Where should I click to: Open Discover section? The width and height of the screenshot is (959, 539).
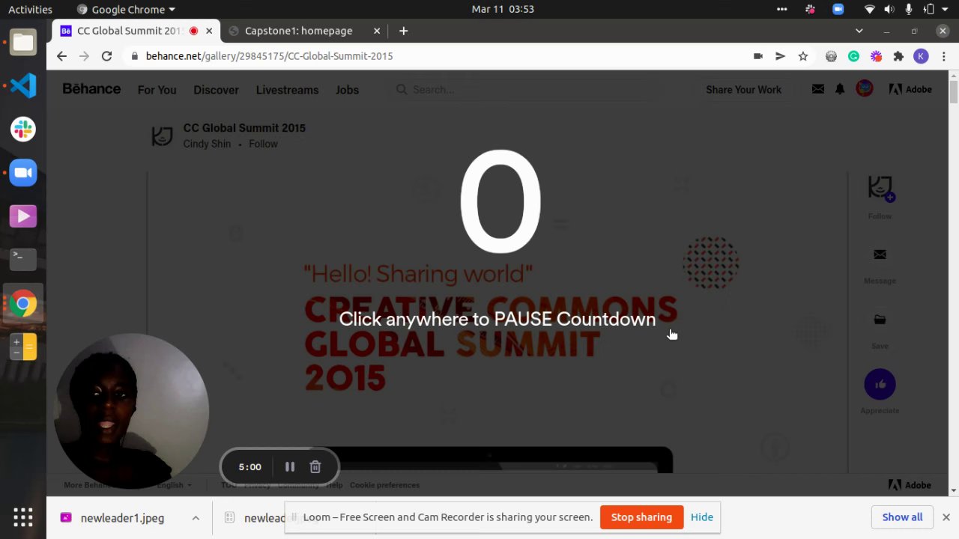tap(216, 90)
